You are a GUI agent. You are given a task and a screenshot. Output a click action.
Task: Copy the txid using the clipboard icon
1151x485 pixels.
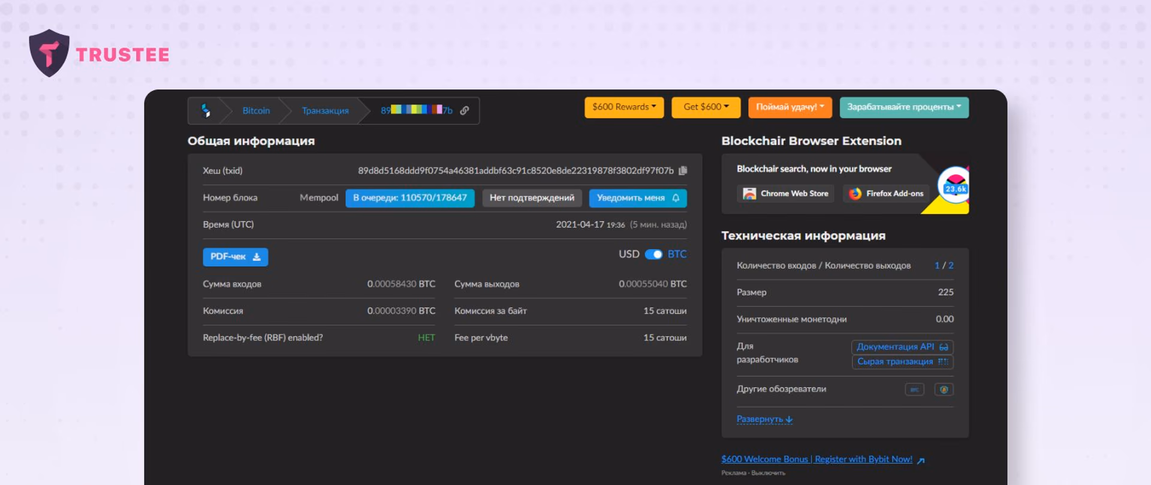pyautogui.click(x=683, y=171)
